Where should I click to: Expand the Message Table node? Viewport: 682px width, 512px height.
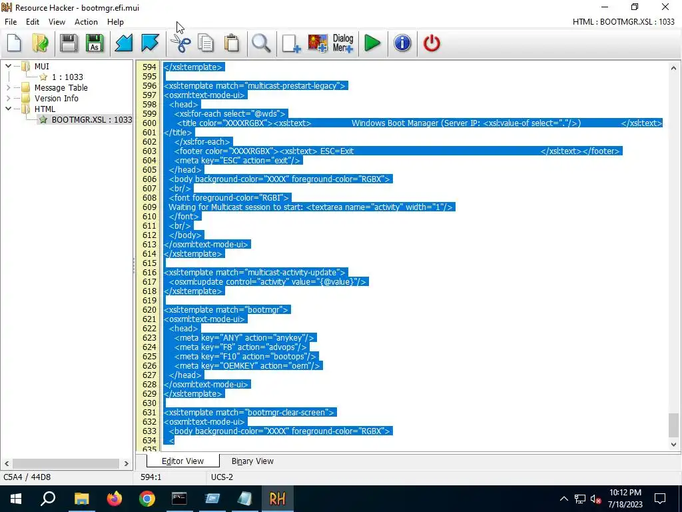[x=8, y=87]
